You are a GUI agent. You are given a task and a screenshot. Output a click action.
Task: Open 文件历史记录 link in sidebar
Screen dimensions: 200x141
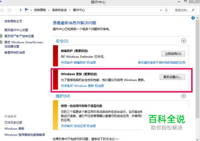point(13,123)
